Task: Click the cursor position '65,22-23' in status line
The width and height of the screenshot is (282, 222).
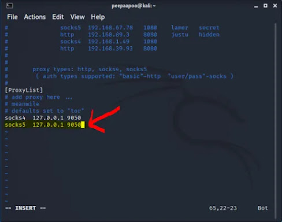Action: tap(223, 208)
